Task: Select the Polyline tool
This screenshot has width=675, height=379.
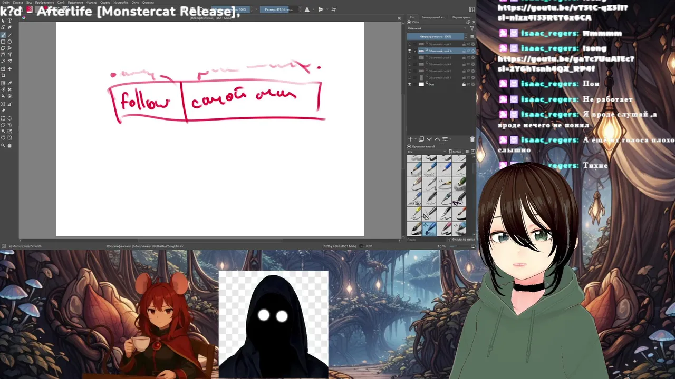Action: (9, 48)
